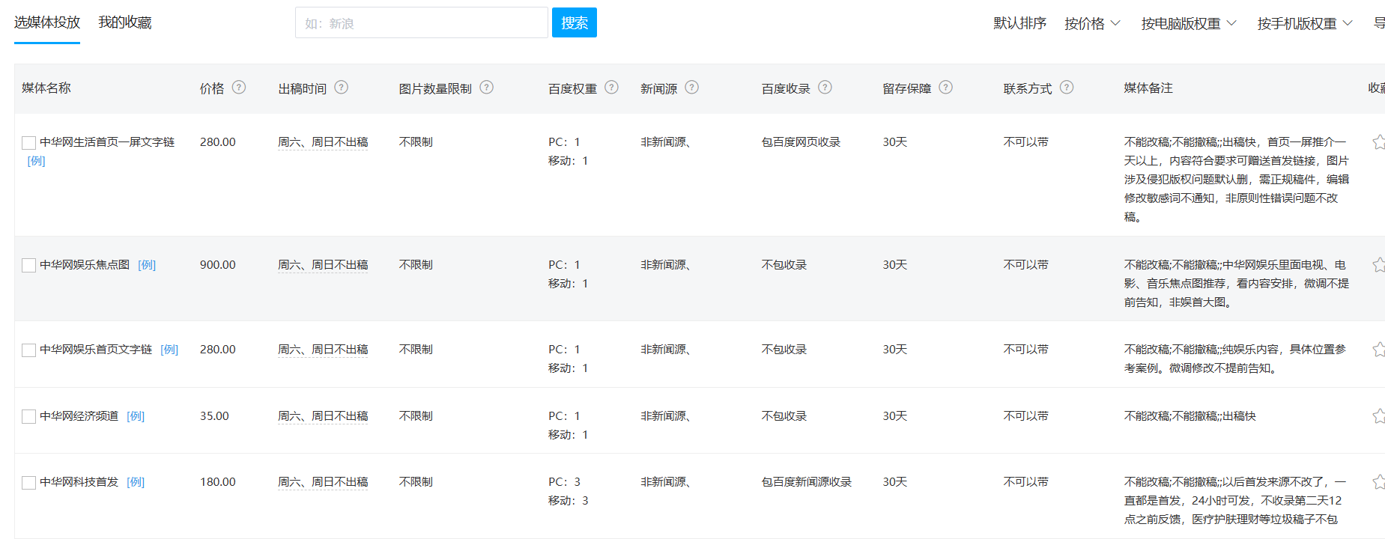Screen dimensions: 1385x539
Task: Click price 900.00 cell
Action: (x=218, y=264)
